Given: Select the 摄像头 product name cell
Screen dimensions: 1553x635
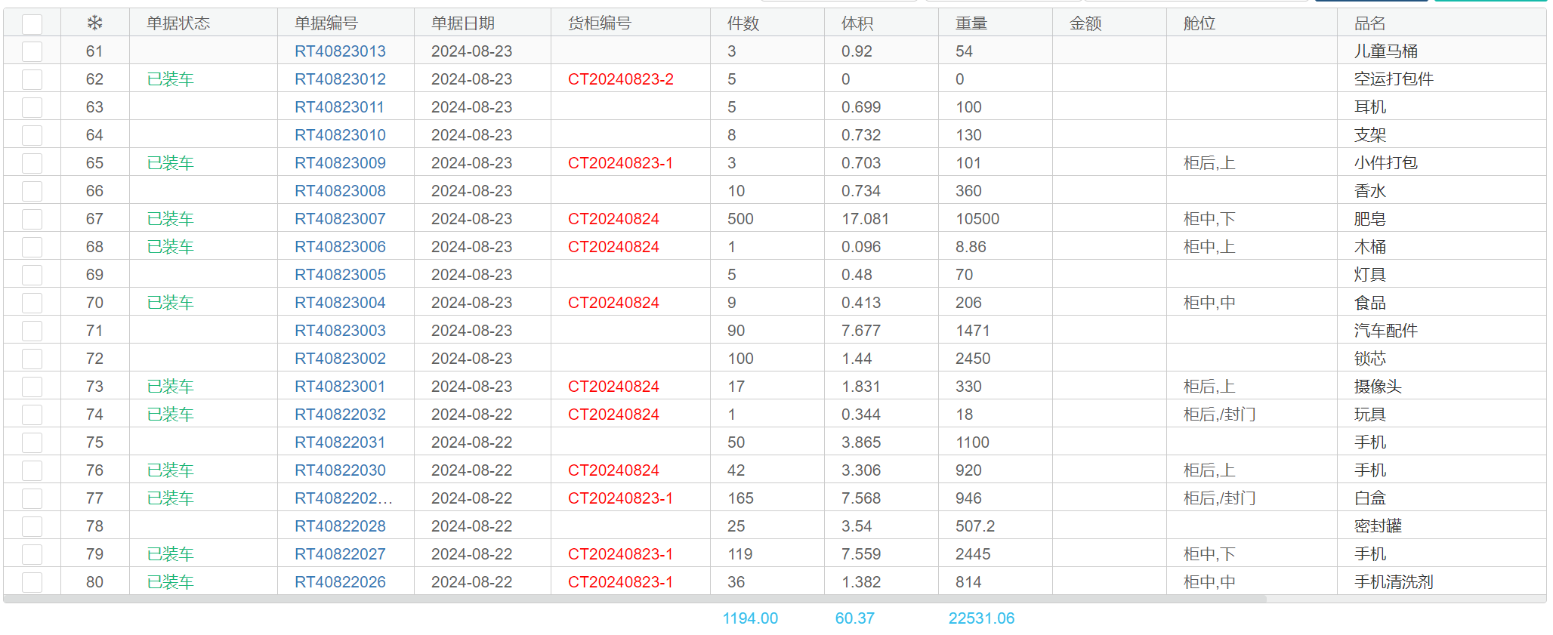Looking at the screenshot, I should click(x=1378, y=387).
